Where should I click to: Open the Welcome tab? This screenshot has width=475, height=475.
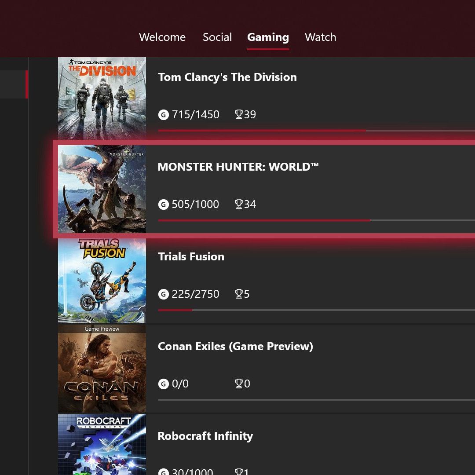162,37
